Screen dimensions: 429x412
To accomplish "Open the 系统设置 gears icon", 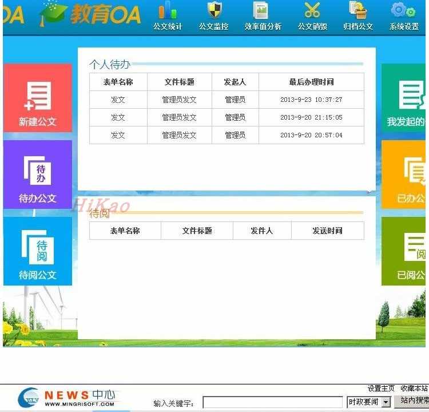I will pyautogui.click(x=404, y=10).
